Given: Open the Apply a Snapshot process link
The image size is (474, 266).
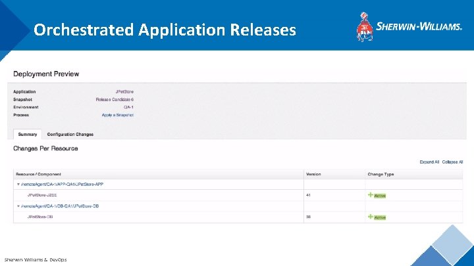Looking at the screenshot, I should click(118, 115).
